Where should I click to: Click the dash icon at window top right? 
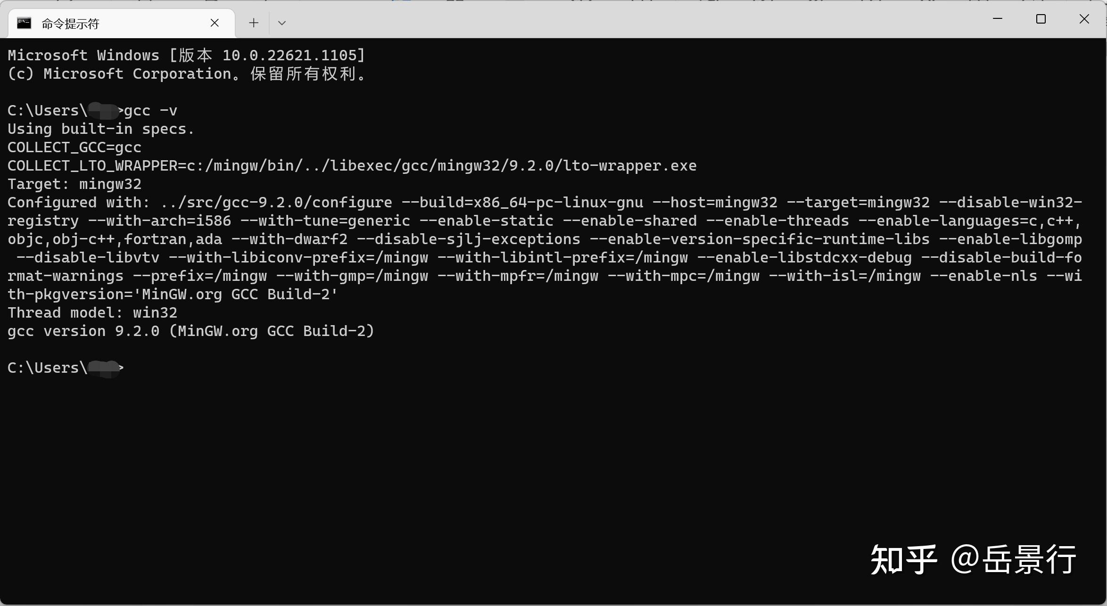[x=998, y=19]
